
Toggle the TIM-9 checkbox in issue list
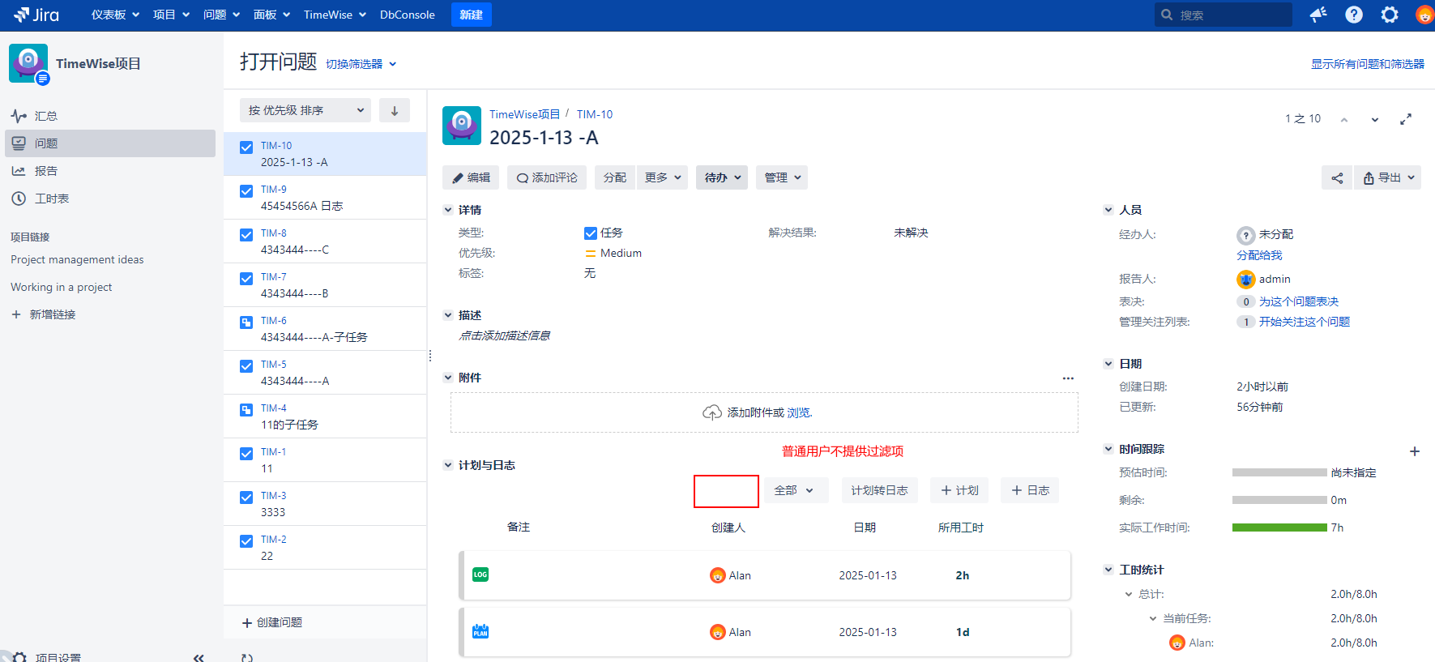point(246,191)
